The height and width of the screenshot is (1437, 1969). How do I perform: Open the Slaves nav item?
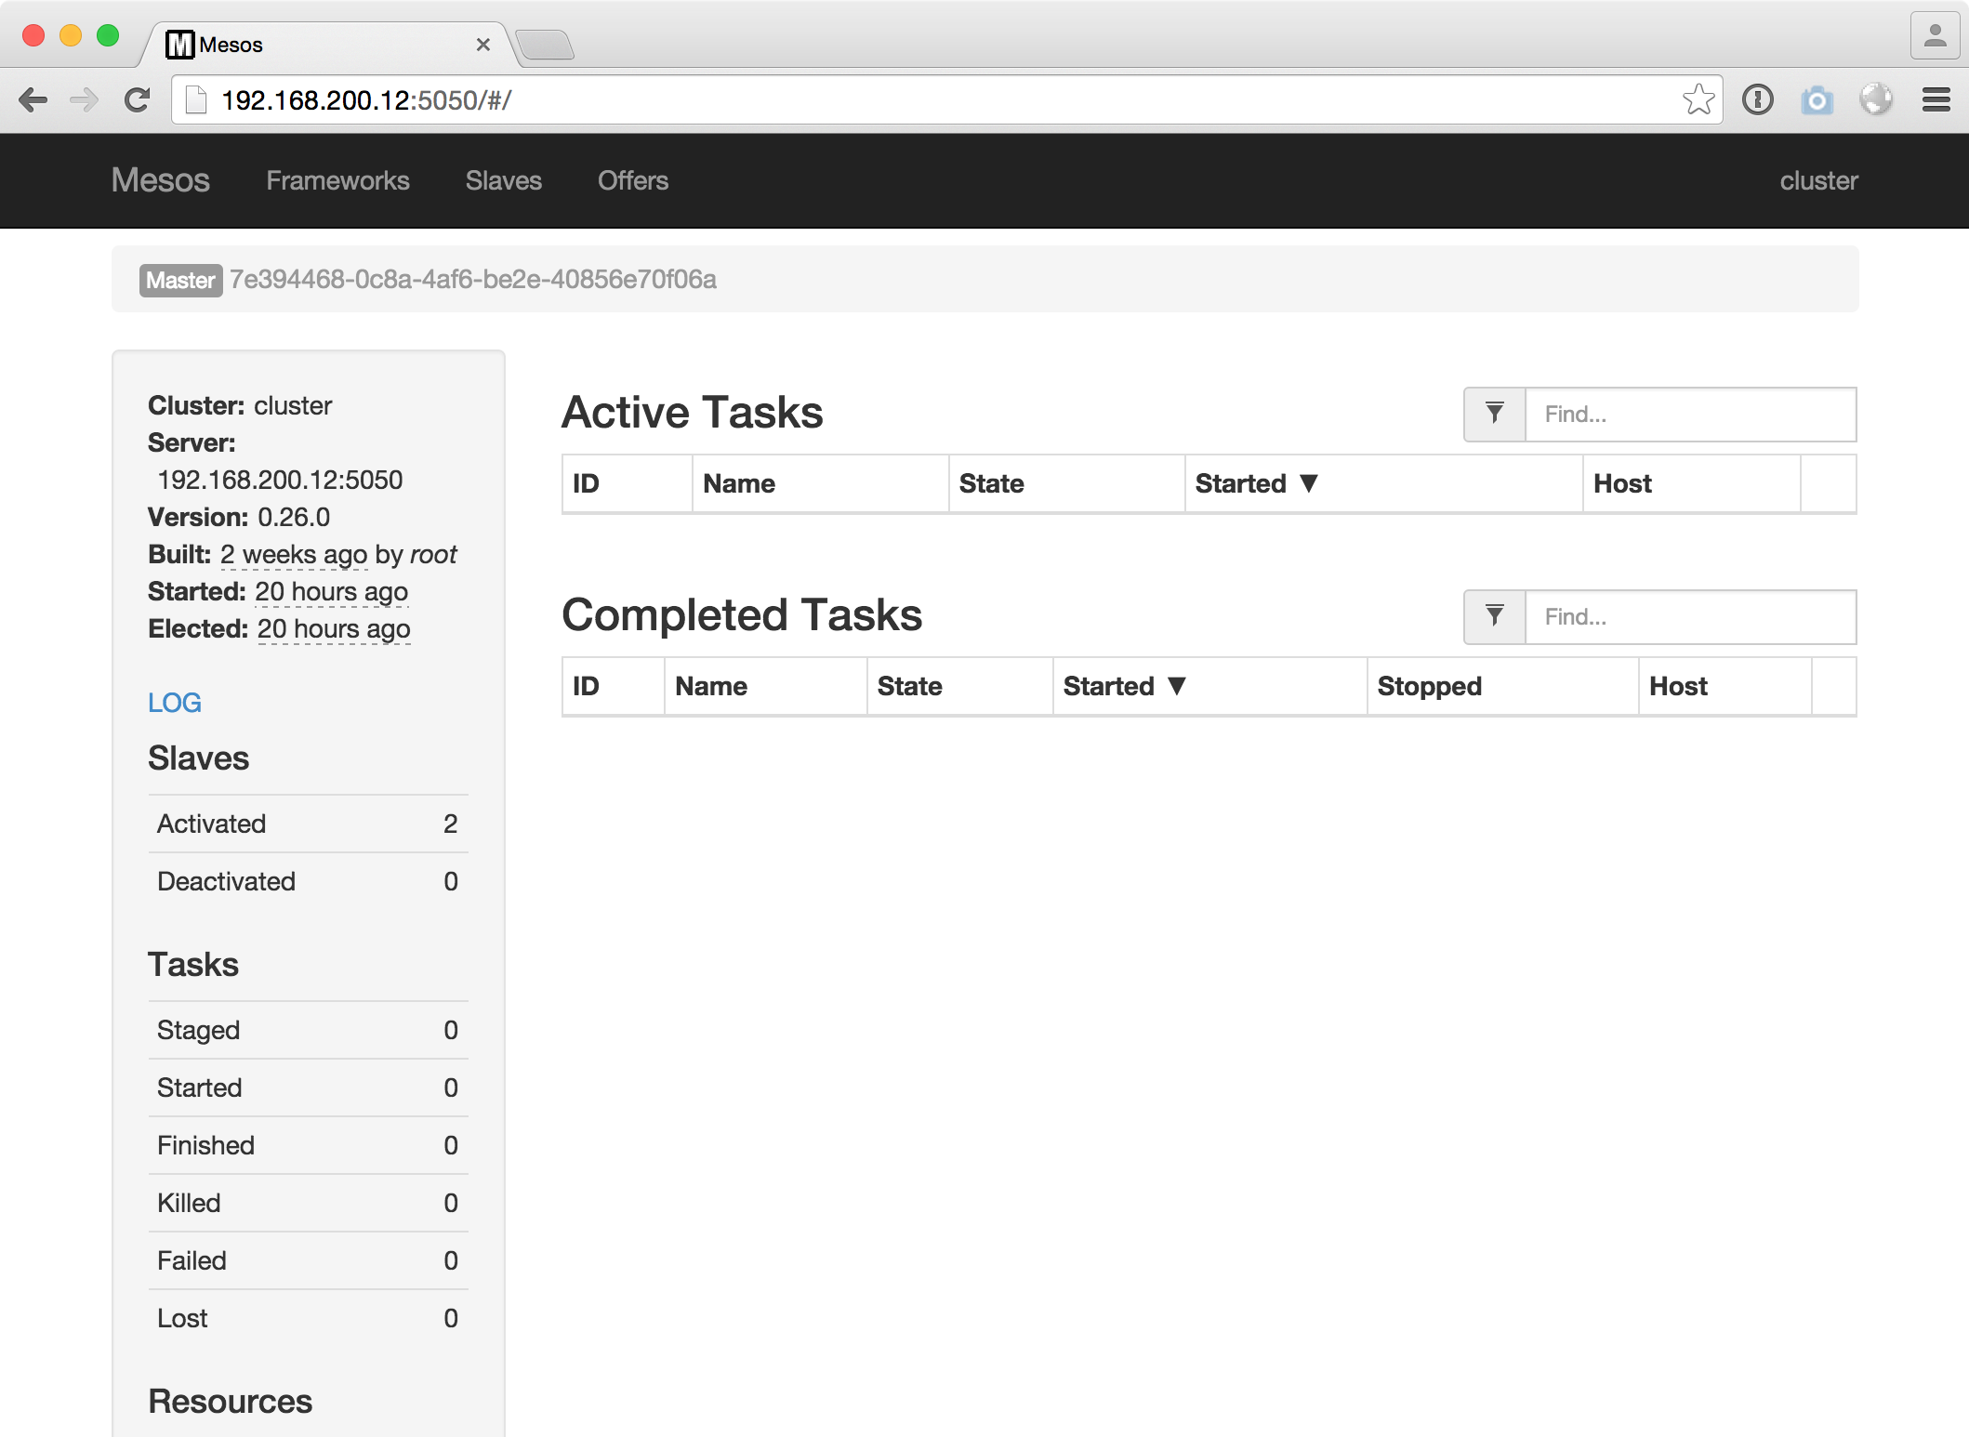click(x=503, y=180)
